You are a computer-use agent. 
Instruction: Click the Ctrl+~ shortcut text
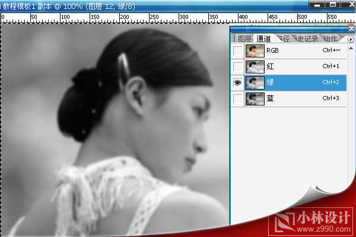pyautogui.click(x=331, y=50)
